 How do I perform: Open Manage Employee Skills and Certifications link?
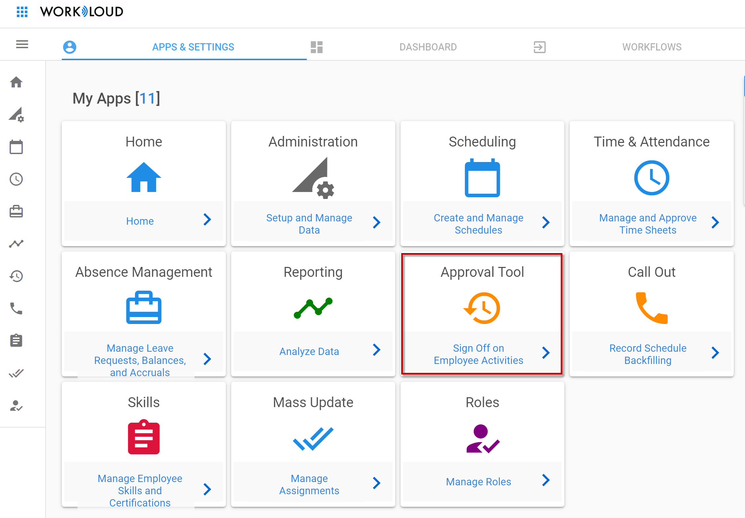140,491
